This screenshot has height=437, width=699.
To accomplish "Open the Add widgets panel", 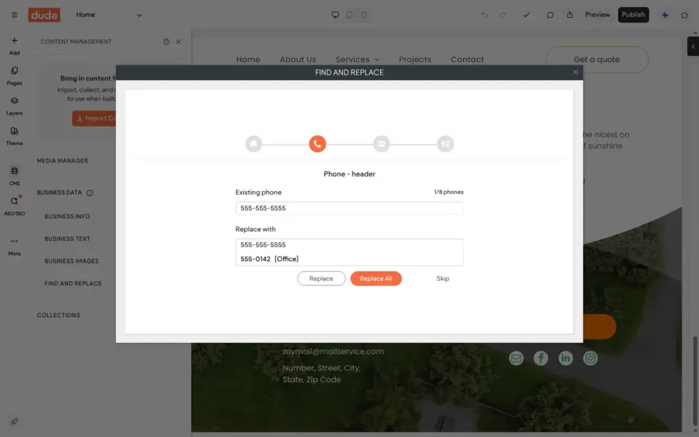I will [x=14, y=46].
